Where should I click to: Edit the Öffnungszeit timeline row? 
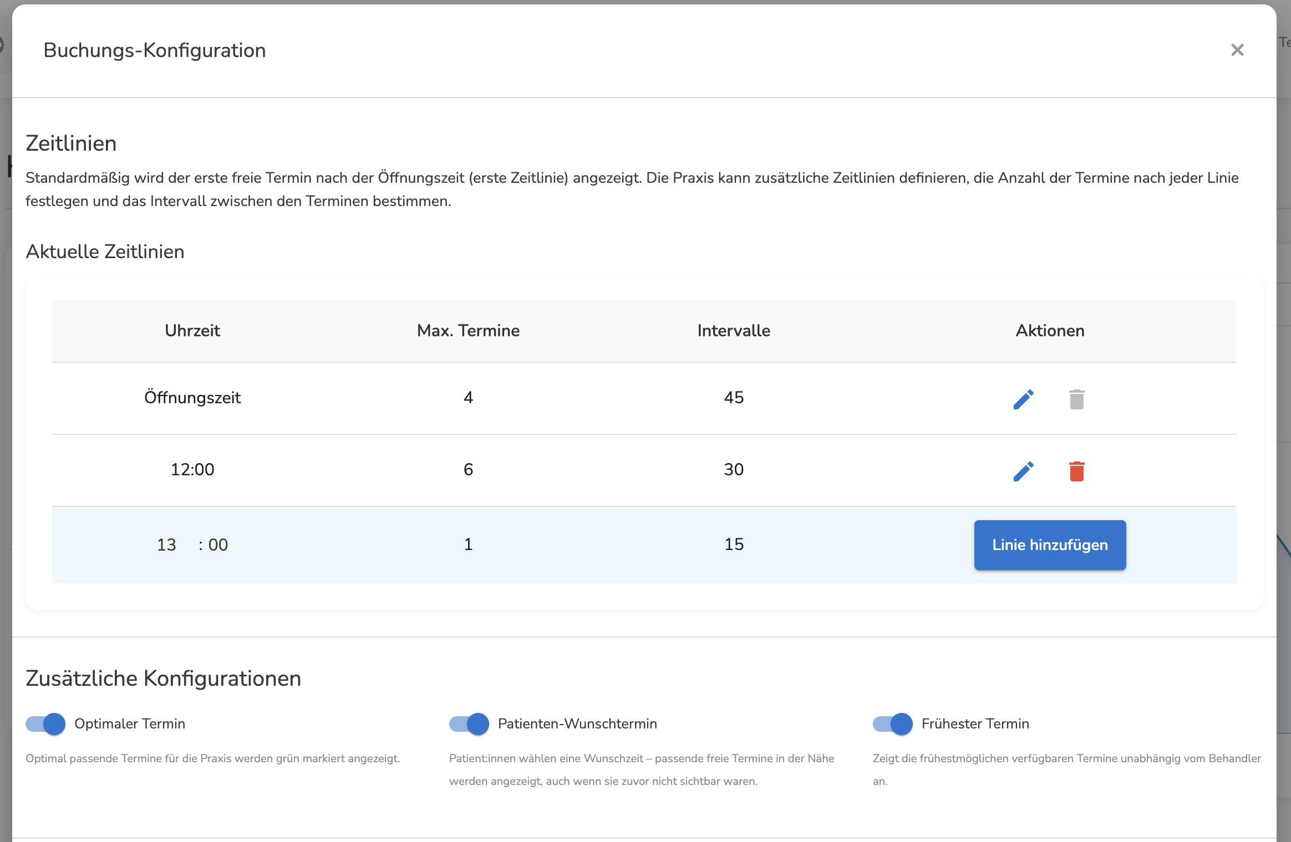(x=1023, y=399)
